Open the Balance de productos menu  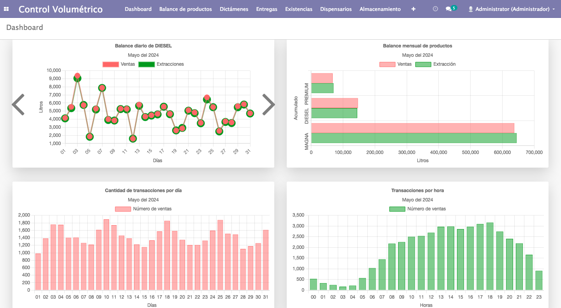(185, 9)
